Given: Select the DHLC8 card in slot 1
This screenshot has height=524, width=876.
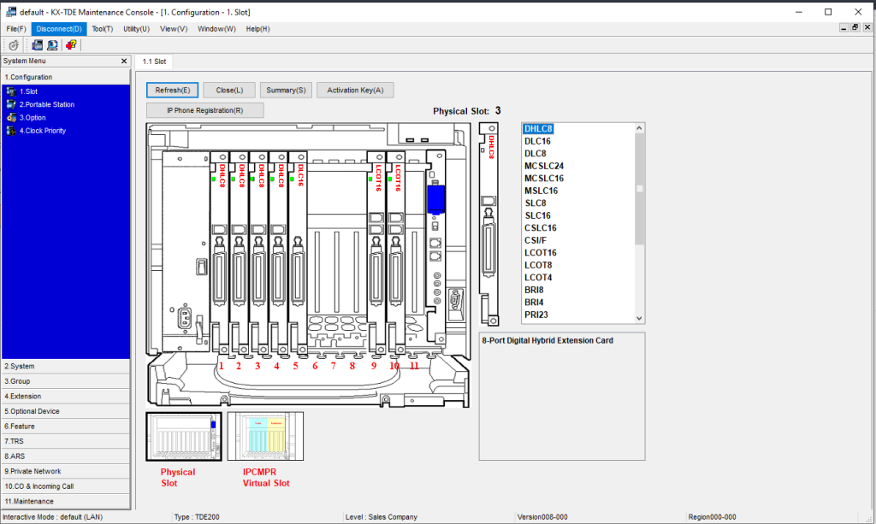Looking at the screenshot, I should point(220,253).
